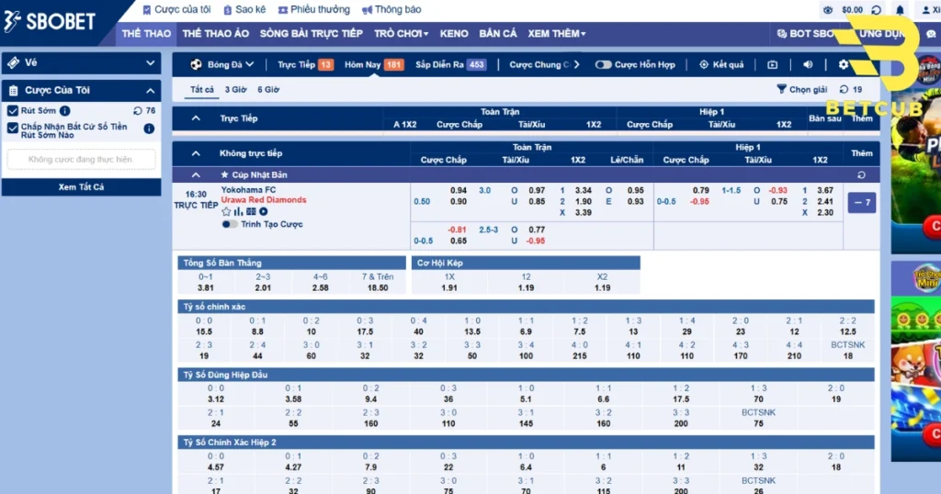
Task: Open the notifications bell
Action: 900,9
